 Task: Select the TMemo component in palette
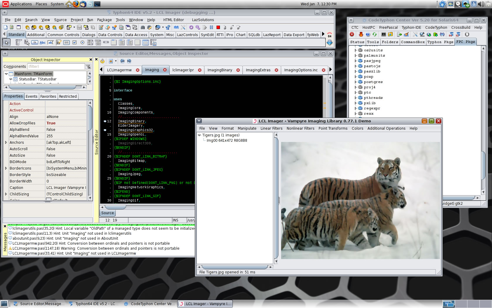[x=59, y=43]
